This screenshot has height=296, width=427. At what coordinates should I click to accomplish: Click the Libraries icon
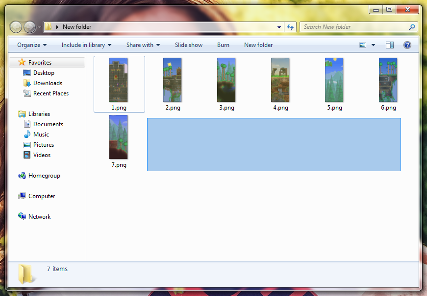coord(22,114)
